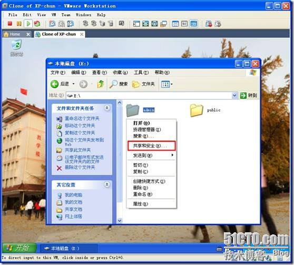The width and height of the screenshot is (294, 265).
Task: Select the Clone of XP-chun tab
Action: pyautogui.click(x=60, y=34)
